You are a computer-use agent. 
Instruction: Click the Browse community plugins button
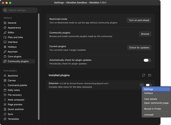145,34
